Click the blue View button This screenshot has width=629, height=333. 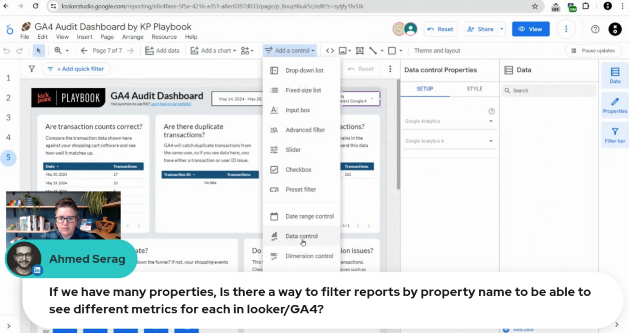531,29
